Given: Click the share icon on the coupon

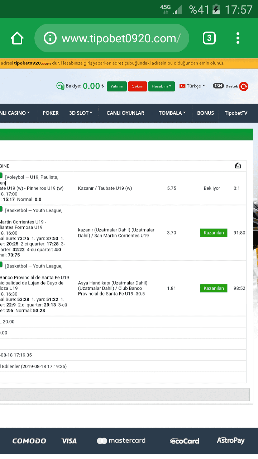Looking at the screenshot, I should pyautogui.click(x=238, y=165).
